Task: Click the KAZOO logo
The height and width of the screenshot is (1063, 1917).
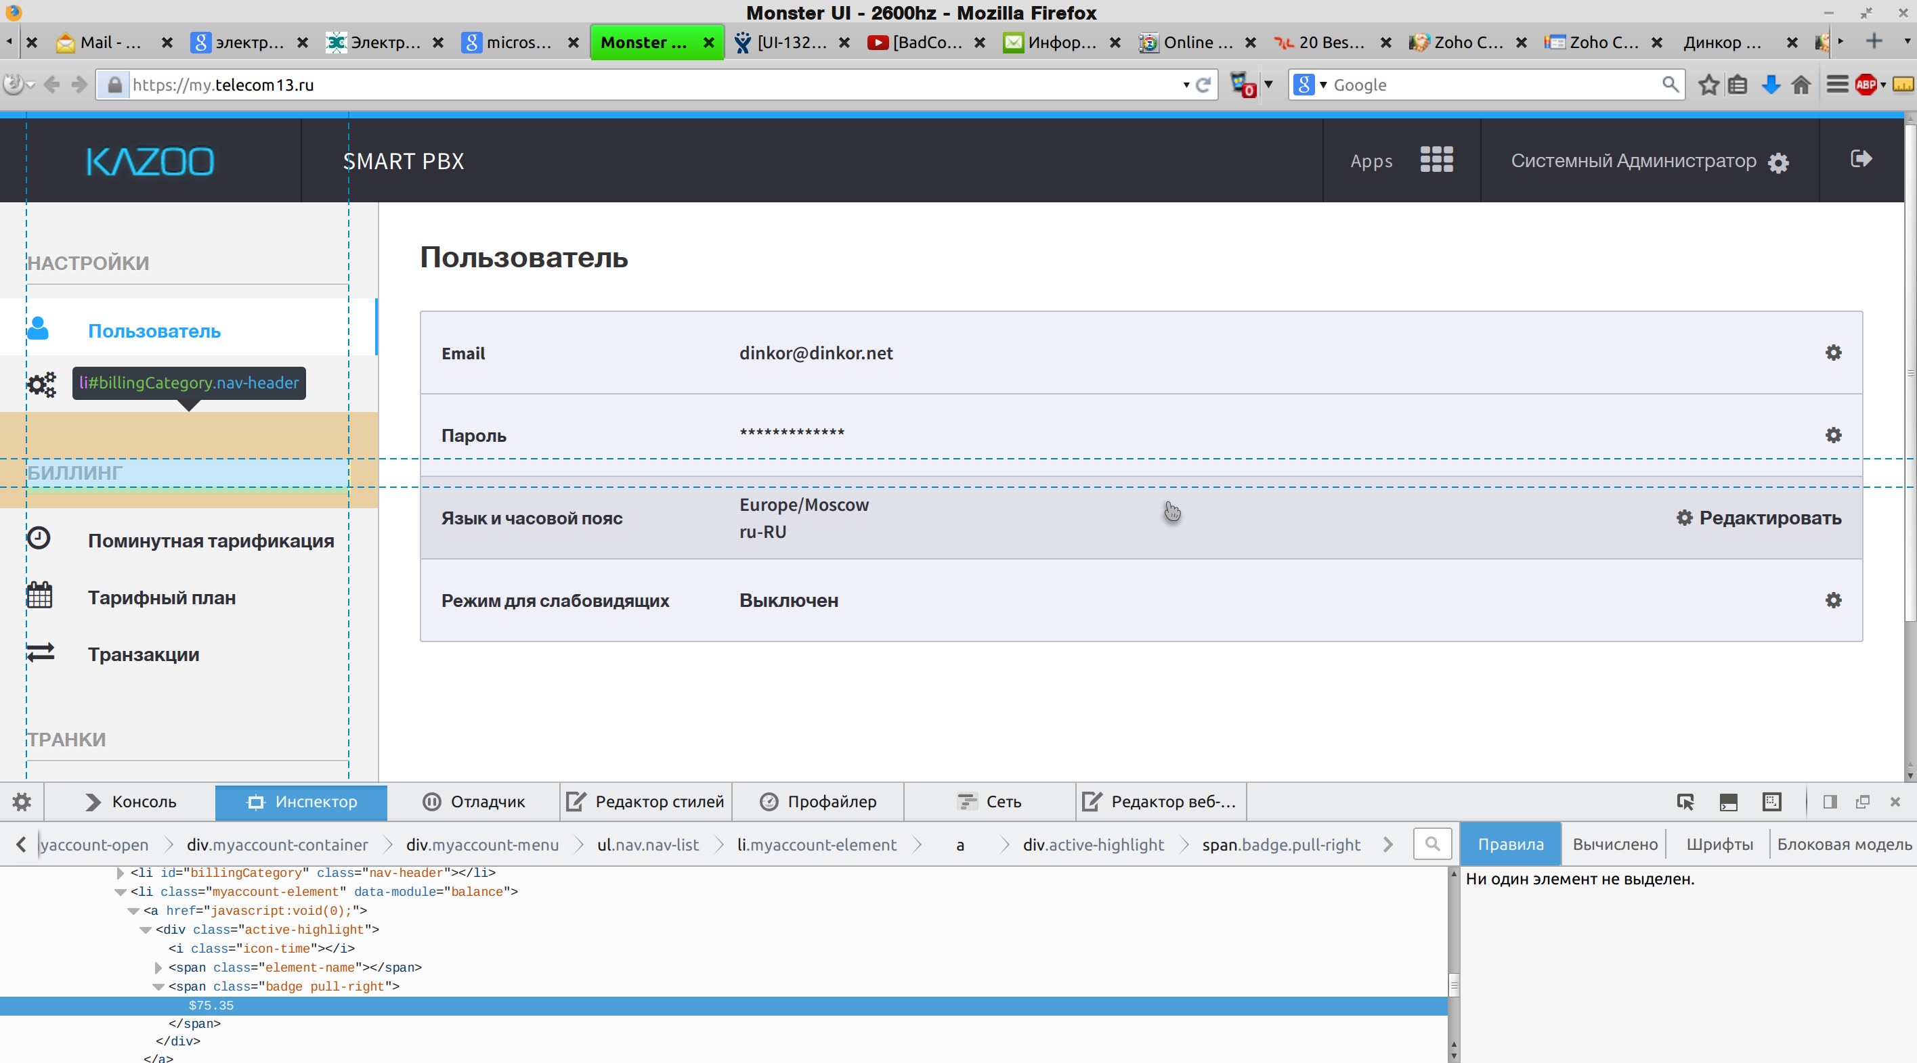Action: (x=150, y=162)
